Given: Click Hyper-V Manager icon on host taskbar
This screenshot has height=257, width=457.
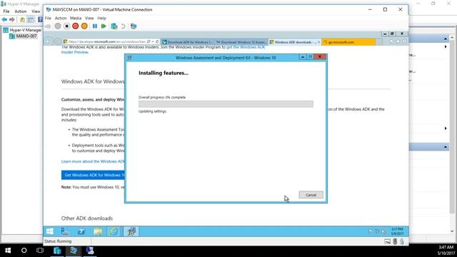Looking at the screenshot, I should pyautogui.click(x=57, y=251).
